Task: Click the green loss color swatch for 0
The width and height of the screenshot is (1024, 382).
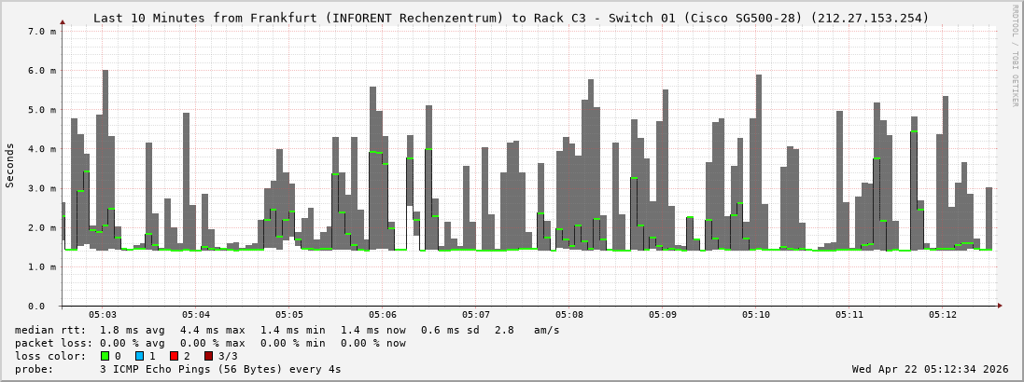Action: tap(105, 356)
